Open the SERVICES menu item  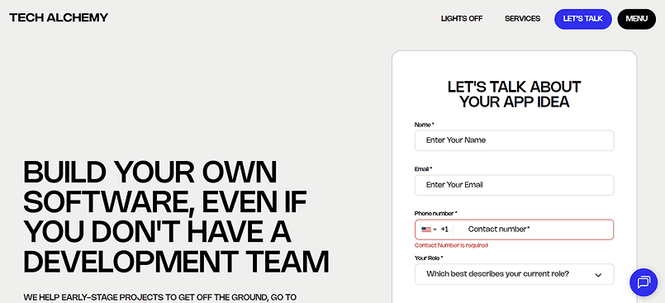[x=522, y=19]
